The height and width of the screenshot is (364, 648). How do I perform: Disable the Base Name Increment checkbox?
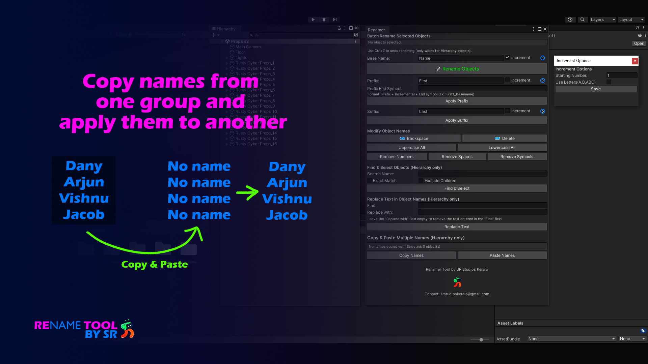(508, 58)
